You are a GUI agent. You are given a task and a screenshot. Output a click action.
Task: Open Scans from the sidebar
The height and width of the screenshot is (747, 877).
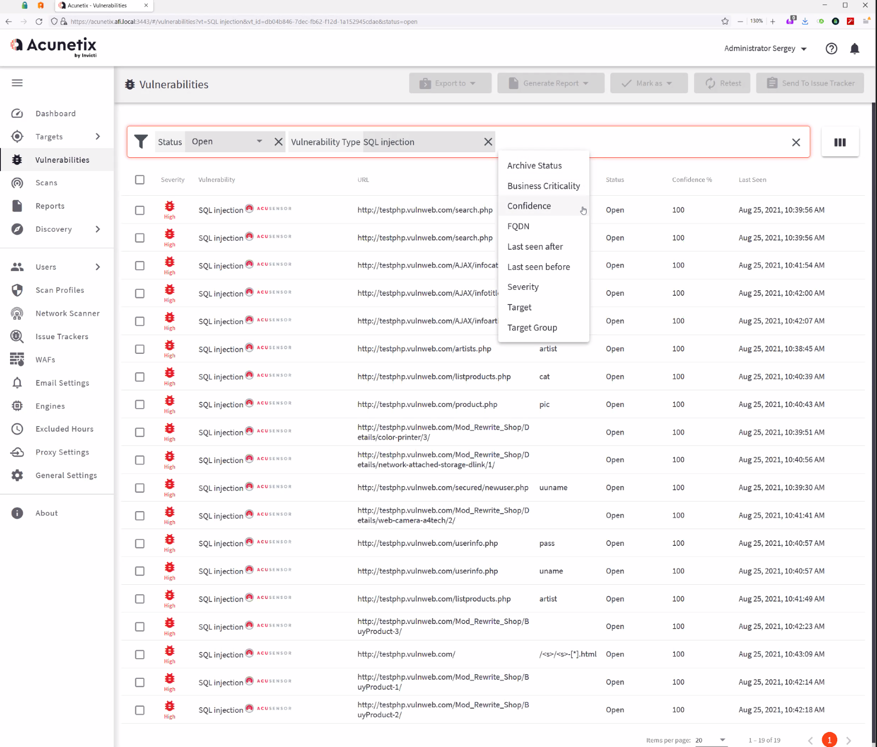point(47,182)
